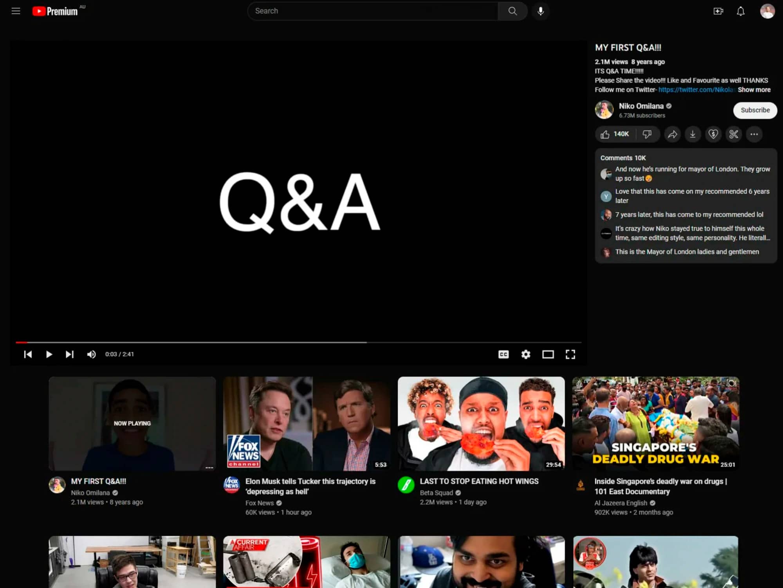
Task: Click the voice search microphone icon
Action: (x=540, y=11)
